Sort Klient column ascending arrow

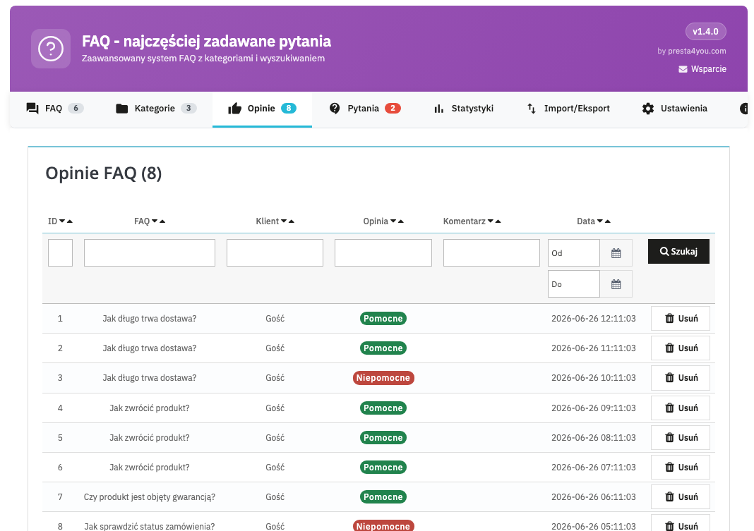[x=292, y=221]
